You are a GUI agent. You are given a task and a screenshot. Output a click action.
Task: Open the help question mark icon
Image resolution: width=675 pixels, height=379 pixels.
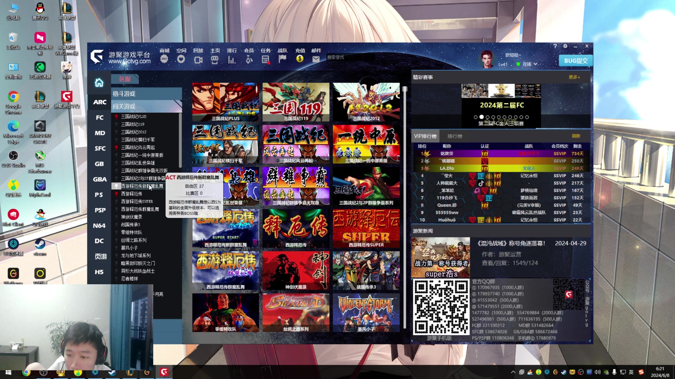[x=555, y=46]
